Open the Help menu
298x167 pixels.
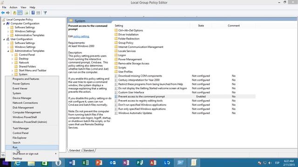[32, 7]
